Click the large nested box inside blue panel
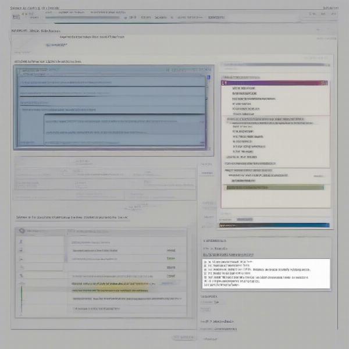The height and width of the screenshot is (349, 349). [124, 130]
